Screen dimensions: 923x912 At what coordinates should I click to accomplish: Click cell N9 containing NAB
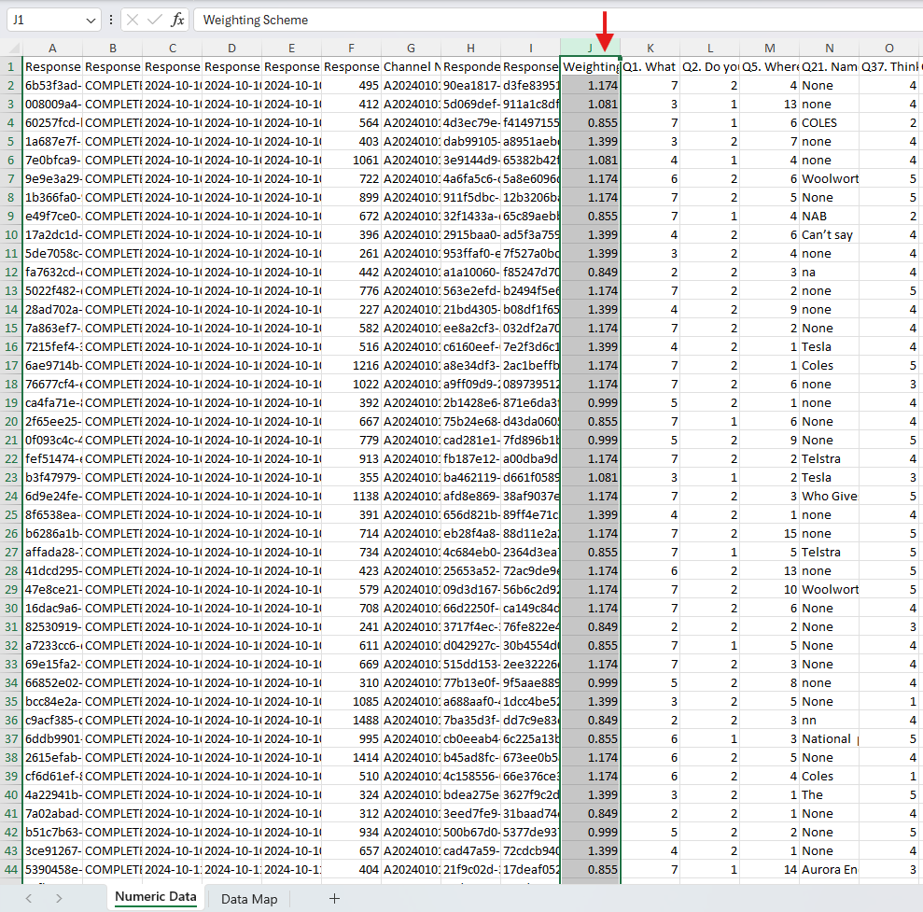pyautogui.click(x=829, y=216)
